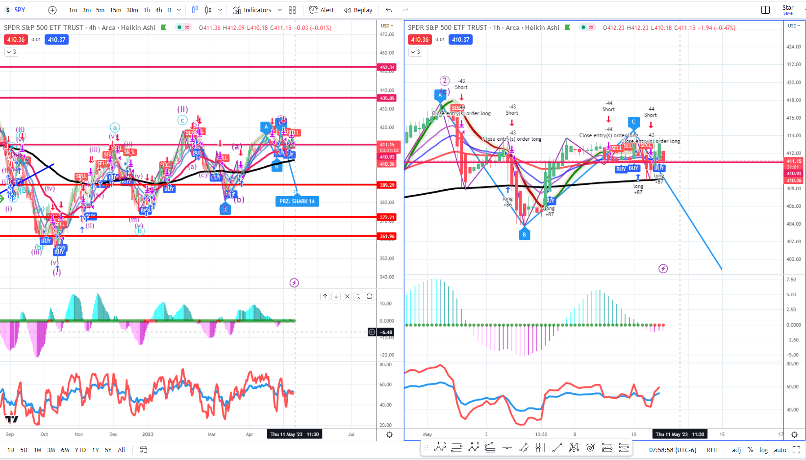Open 4h chart price scale settings gear
The width and height of the screenshot is (806, 460).
pos(389,434)
